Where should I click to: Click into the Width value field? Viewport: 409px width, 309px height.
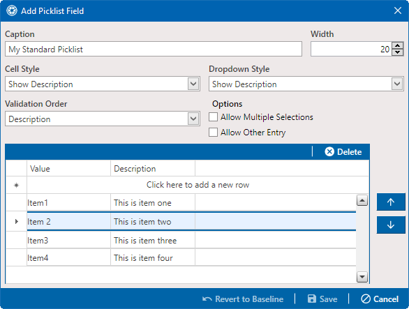point(351,49)
